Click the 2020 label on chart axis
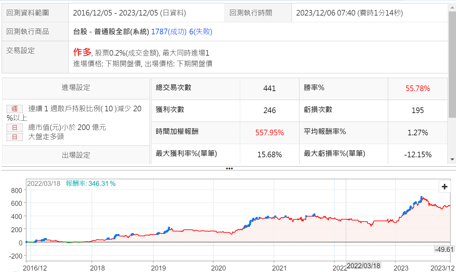456x272 pixels. (x=218, y=268)
